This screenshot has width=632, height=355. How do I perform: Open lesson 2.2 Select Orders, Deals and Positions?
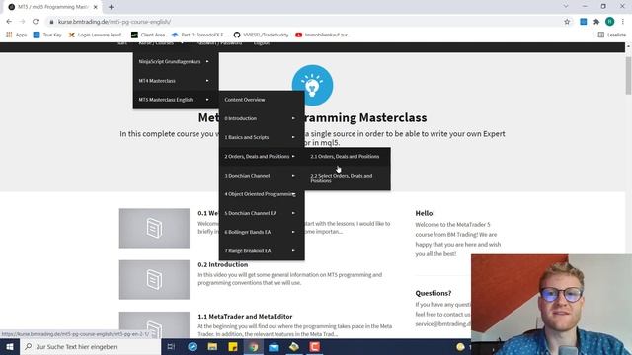(x=348, y=177)
